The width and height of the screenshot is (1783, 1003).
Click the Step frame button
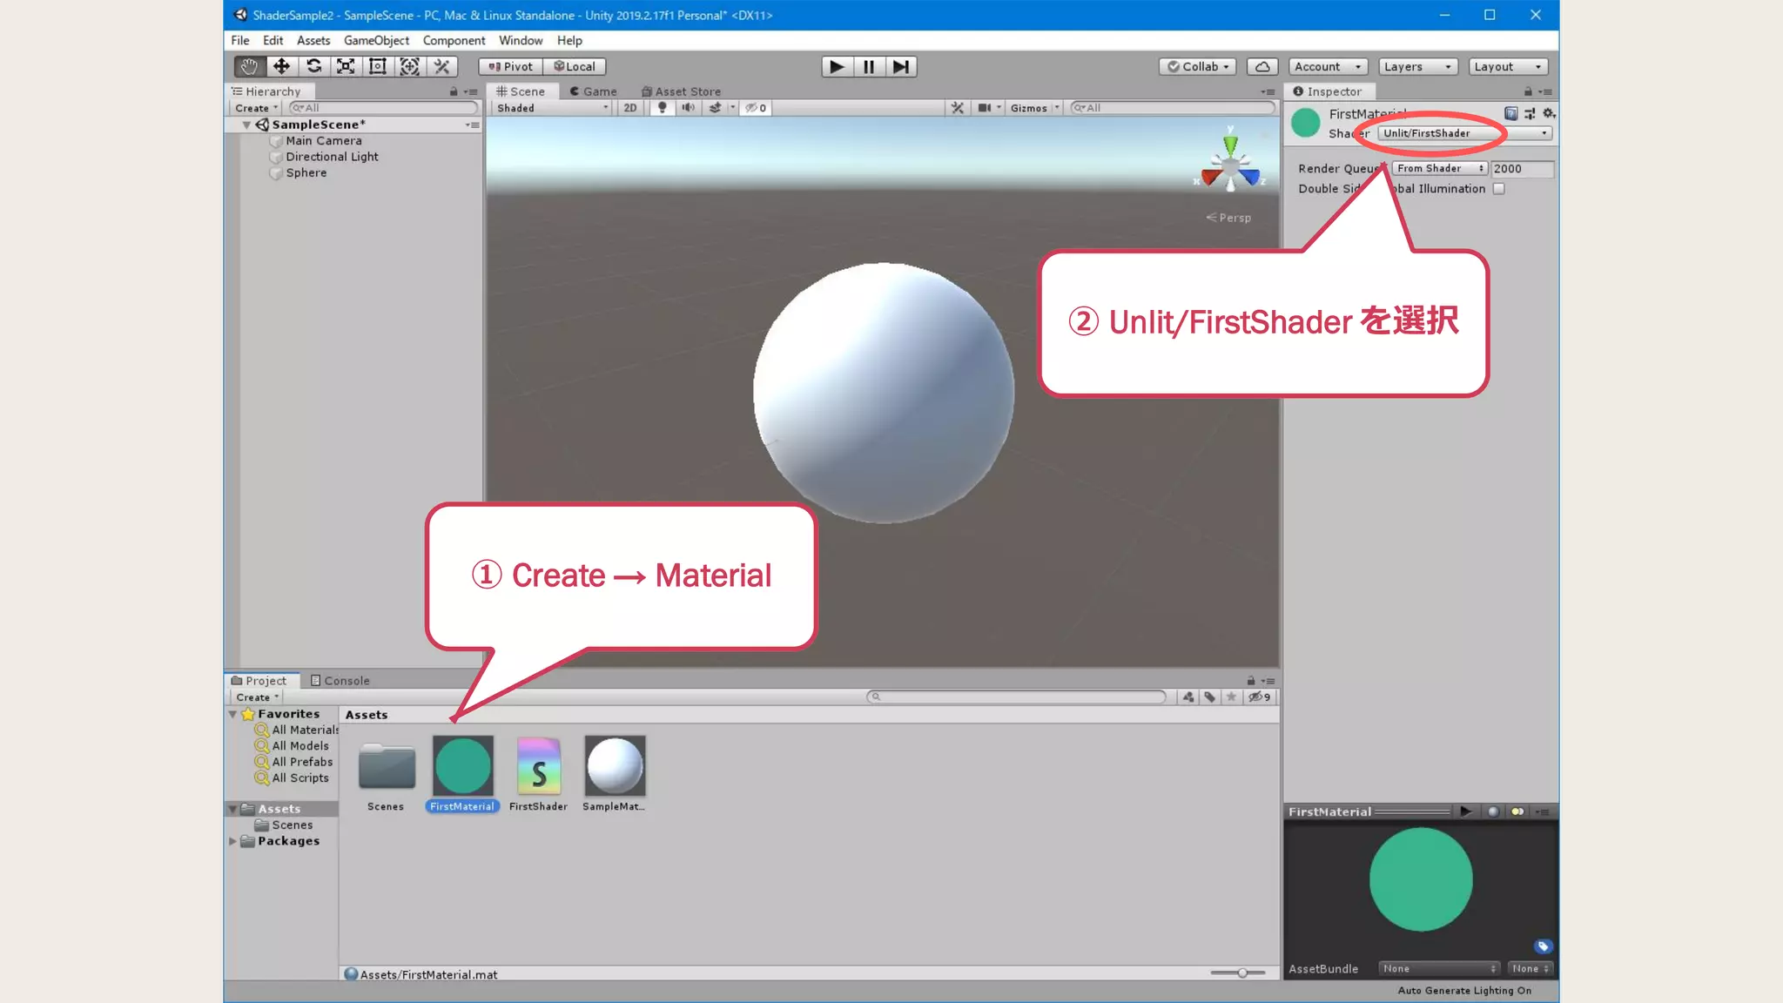[901, 66]
